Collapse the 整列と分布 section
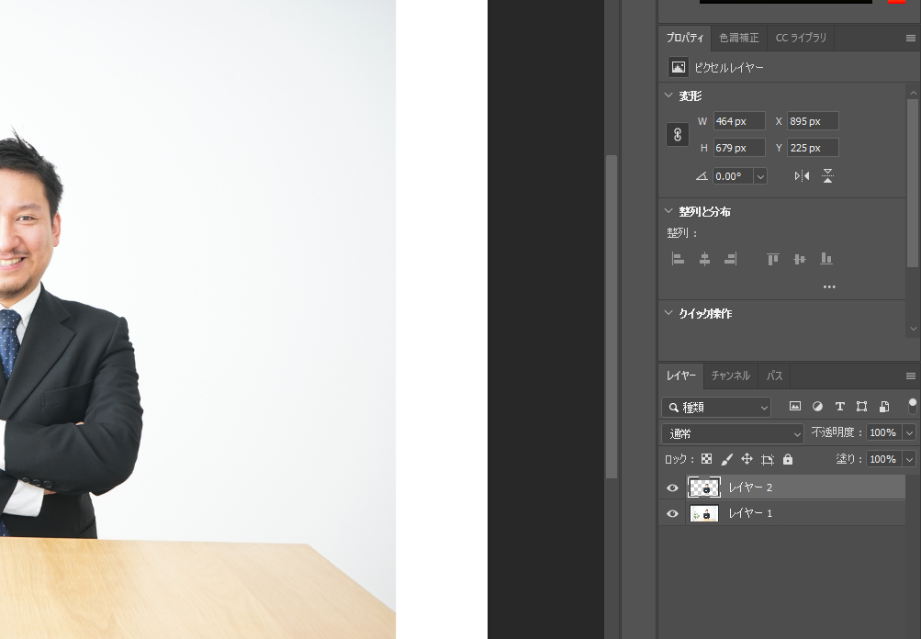 click(668, 212)
